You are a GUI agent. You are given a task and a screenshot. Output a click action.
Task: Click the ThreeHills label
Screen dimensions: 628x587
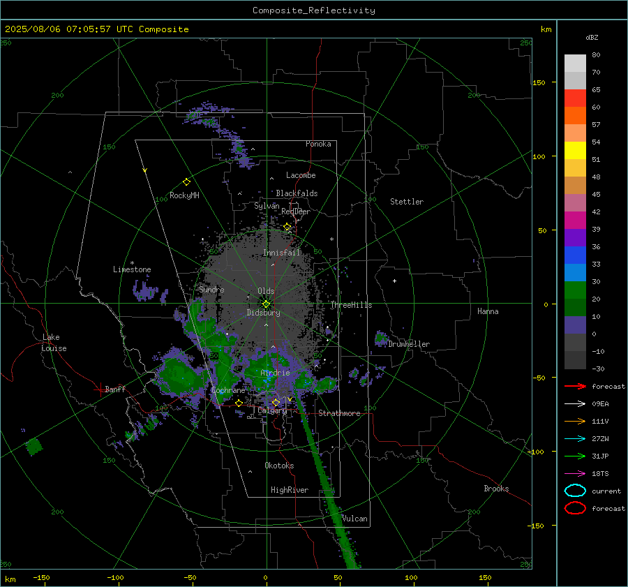pos(351,305)
